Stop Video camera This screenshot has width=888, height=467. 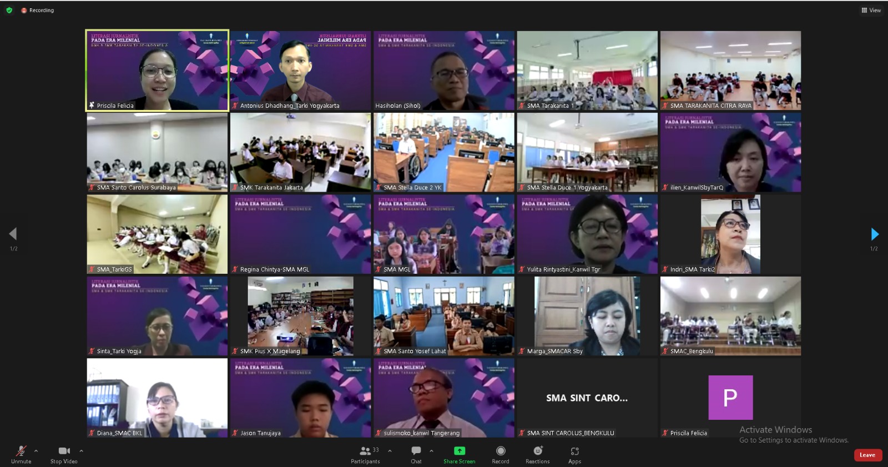(x=64, y=451)
